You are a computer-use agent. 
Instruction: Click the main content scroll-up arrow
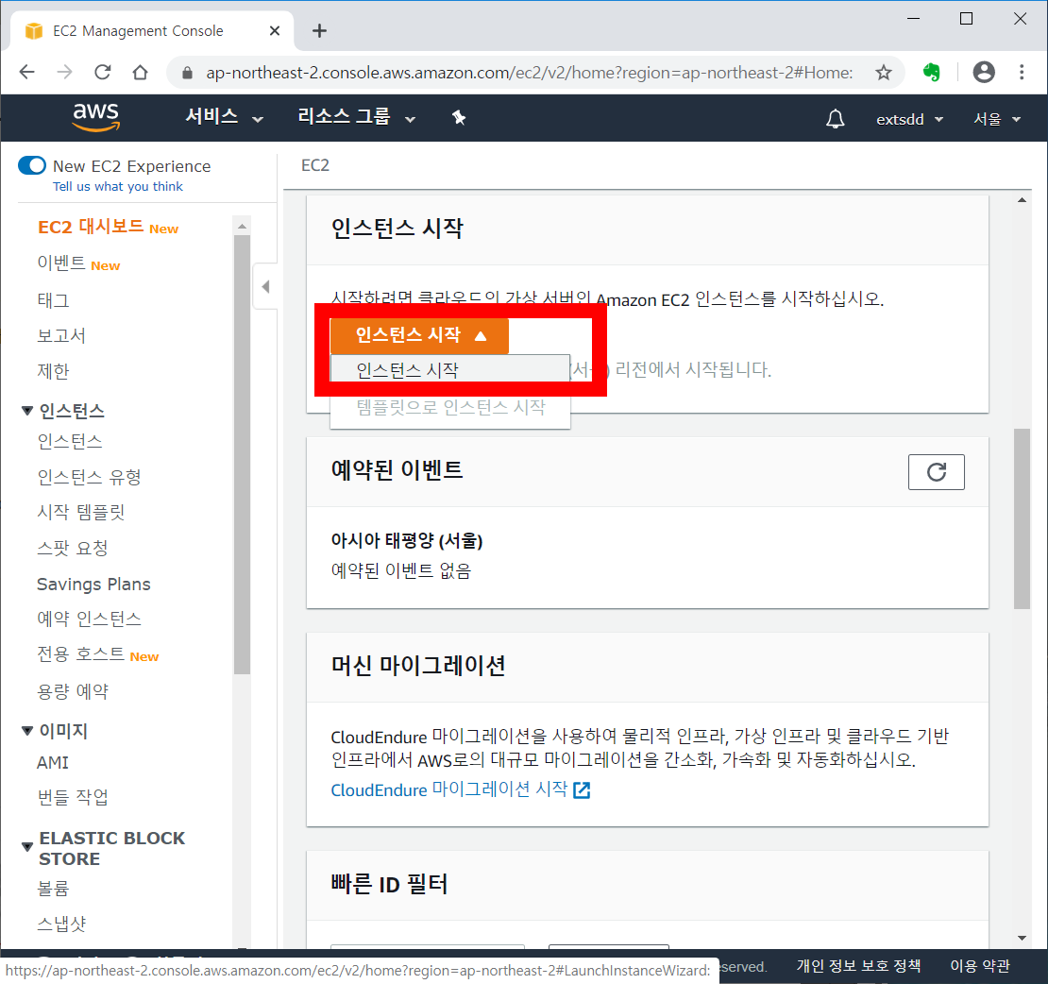pos(1022,200)
